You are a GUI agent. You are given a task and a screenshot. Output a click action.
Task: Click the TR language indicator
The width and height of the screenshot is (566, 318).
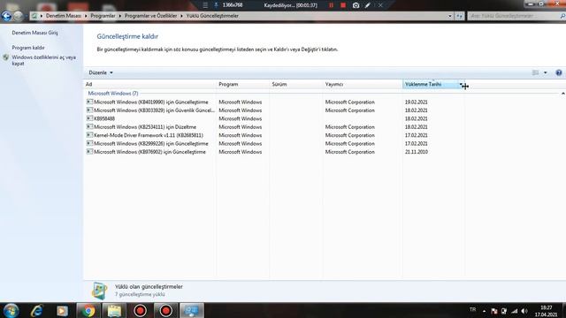(472, 310)
